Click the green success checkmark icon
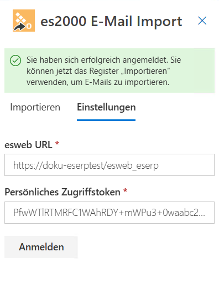 point(15,61)
